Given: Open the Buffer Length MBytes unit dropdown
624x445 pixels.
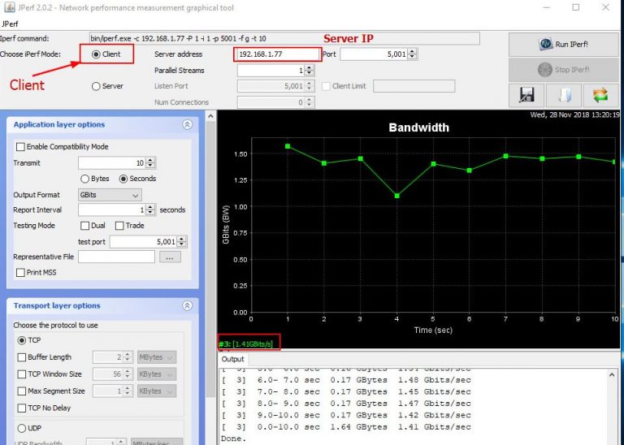Looking at the screenshot, I should [156, 357].
